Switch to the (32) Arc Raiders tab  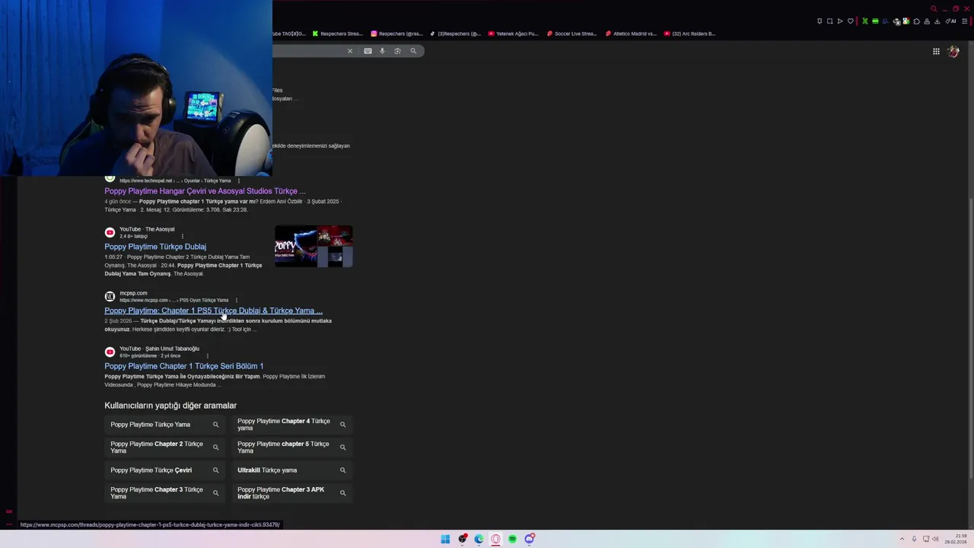coord(689,33)
